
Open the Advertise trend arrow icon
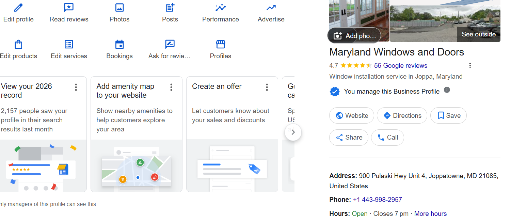point(271,7)
